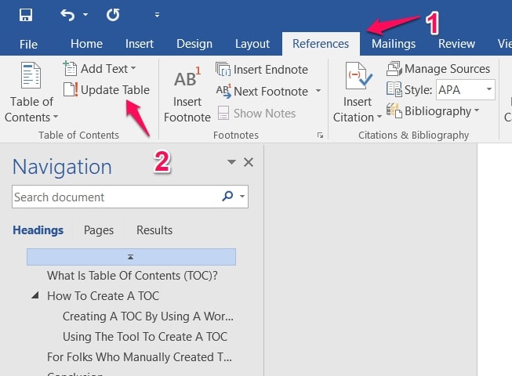
Task: Click the Repeat/Redo icon
Action: click(113, 15)
